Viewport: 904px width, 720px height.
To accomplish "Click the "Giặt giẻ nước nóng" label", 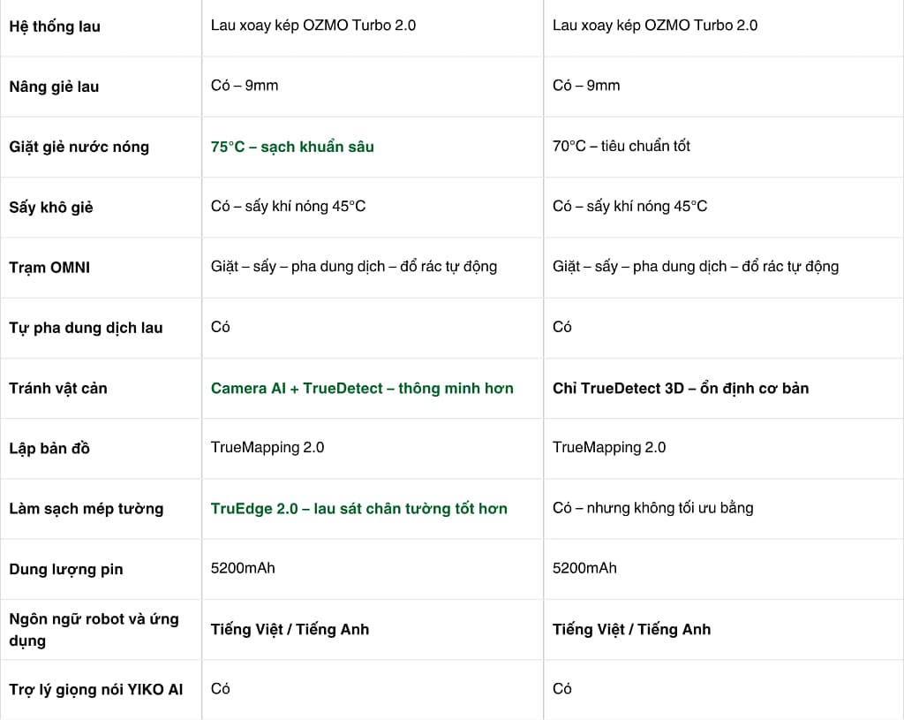I will [x=79, y=147].
